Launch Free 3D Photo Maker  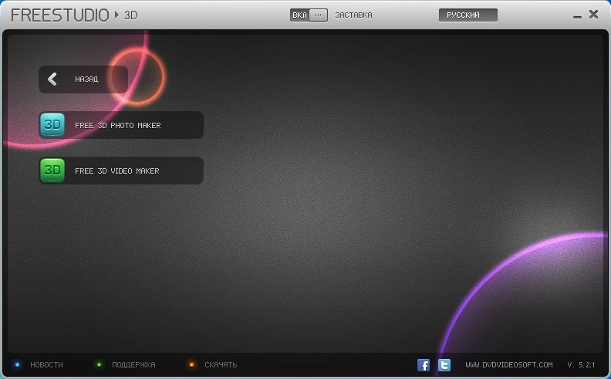click(118, 125)
